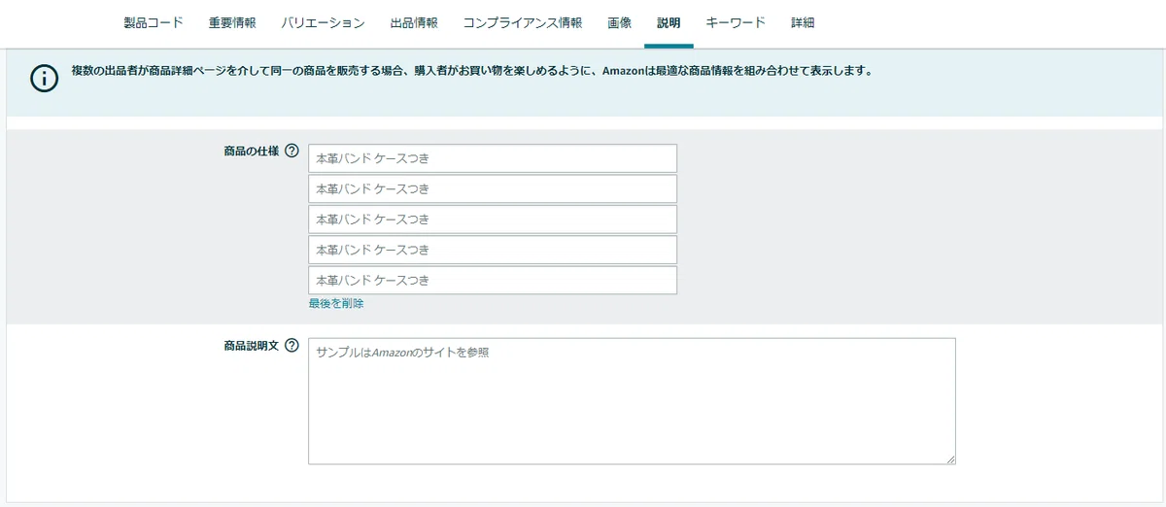Screen dimensions: 1166x507
Task: Click help icon next to 商品の仕様
Action: tap(291, 152)
